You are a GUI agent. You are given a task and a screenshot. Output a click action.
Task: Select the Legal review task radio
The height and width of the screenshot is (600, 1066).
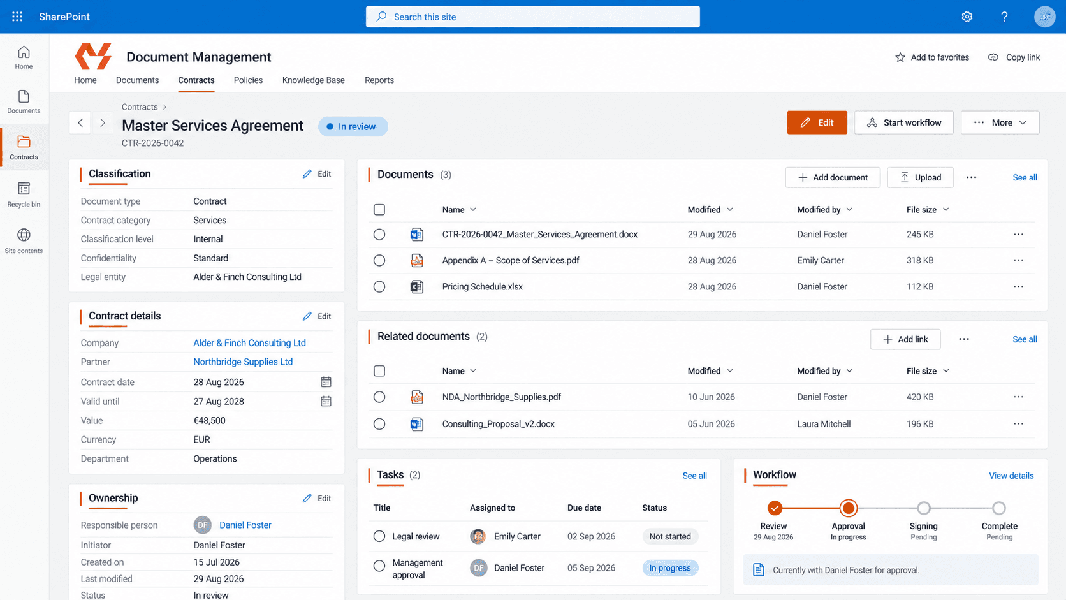[379, 536]
